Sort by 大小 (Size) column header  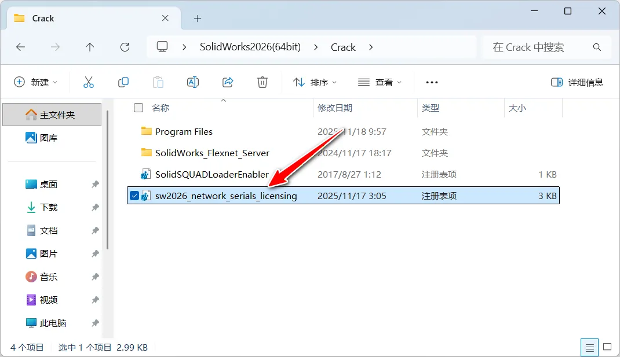coord(517,108)
